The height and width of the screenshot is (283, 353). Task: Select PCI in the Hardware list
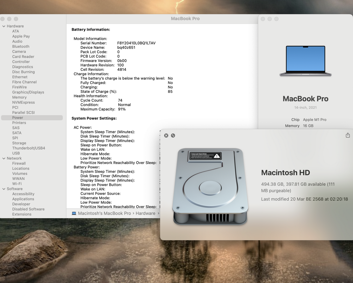15,108
